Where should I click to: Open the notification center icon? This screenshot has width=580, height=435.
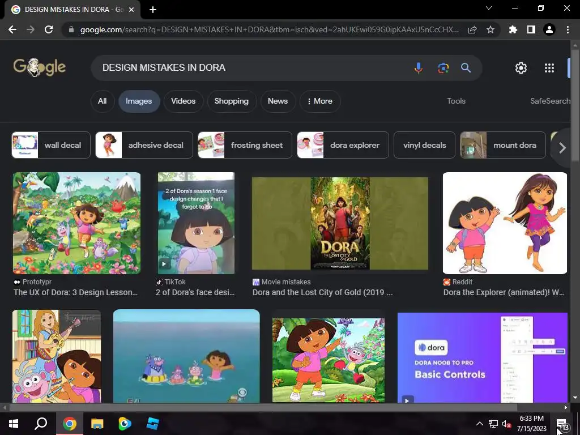(x=562, y=424)
